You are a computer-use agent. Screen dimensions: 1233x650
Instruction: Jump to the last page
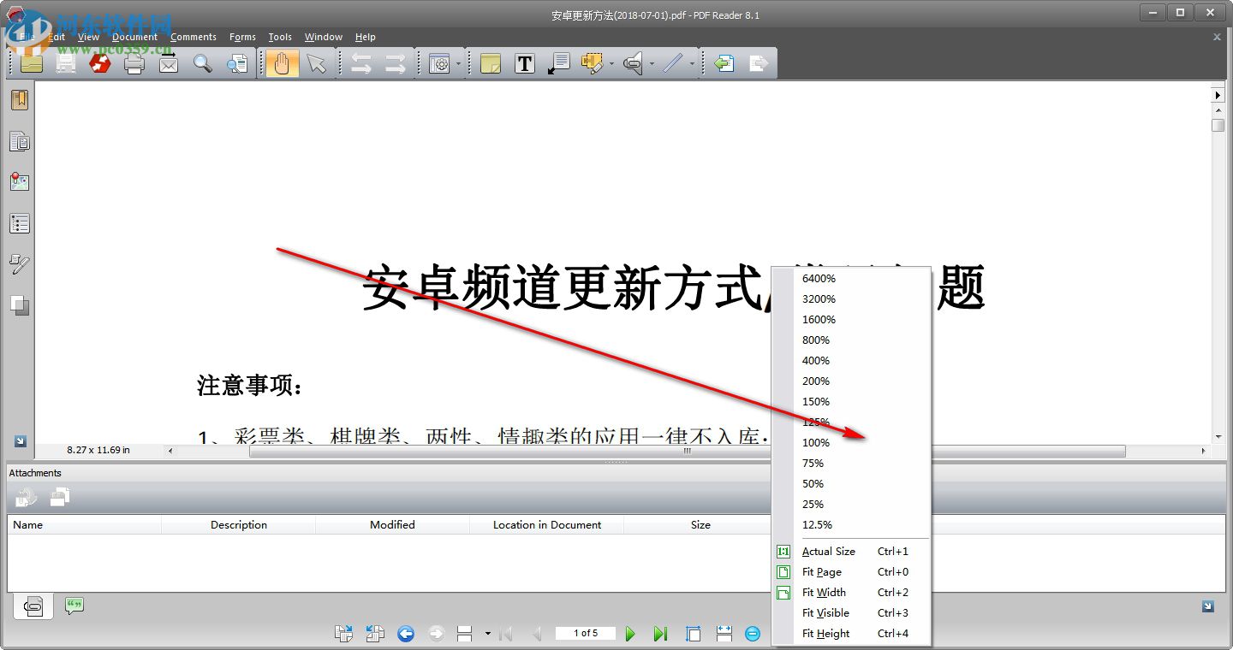click(x=660, y=634)
